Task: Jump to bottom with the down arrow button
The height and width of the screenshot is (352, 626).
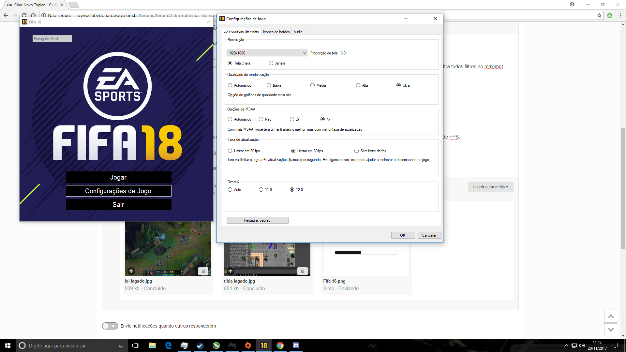Action: click(x=611, y=330)
